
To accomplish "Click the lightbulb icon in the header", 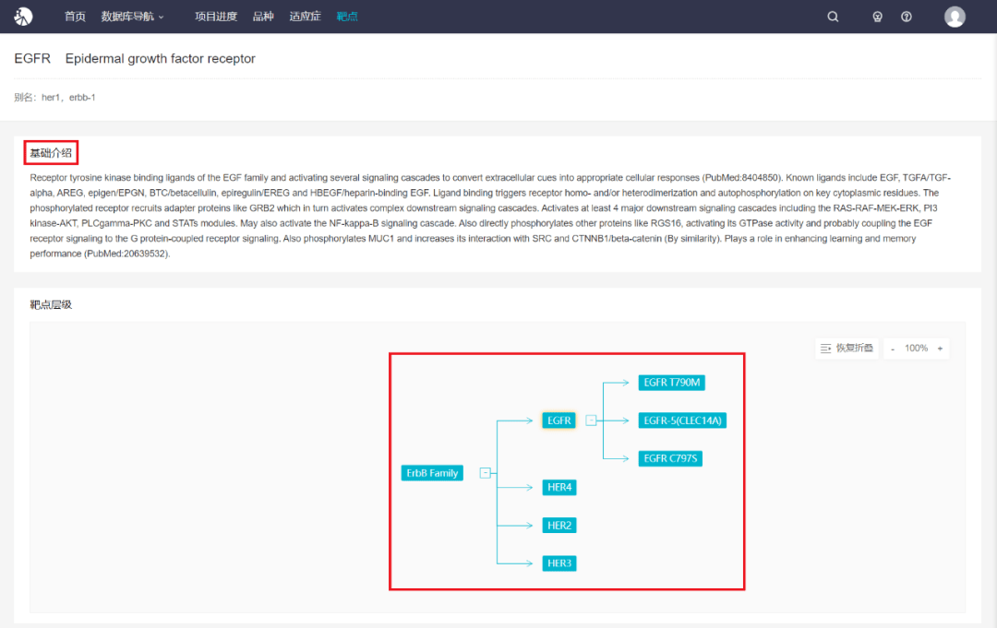I will (x=878, y=18).
